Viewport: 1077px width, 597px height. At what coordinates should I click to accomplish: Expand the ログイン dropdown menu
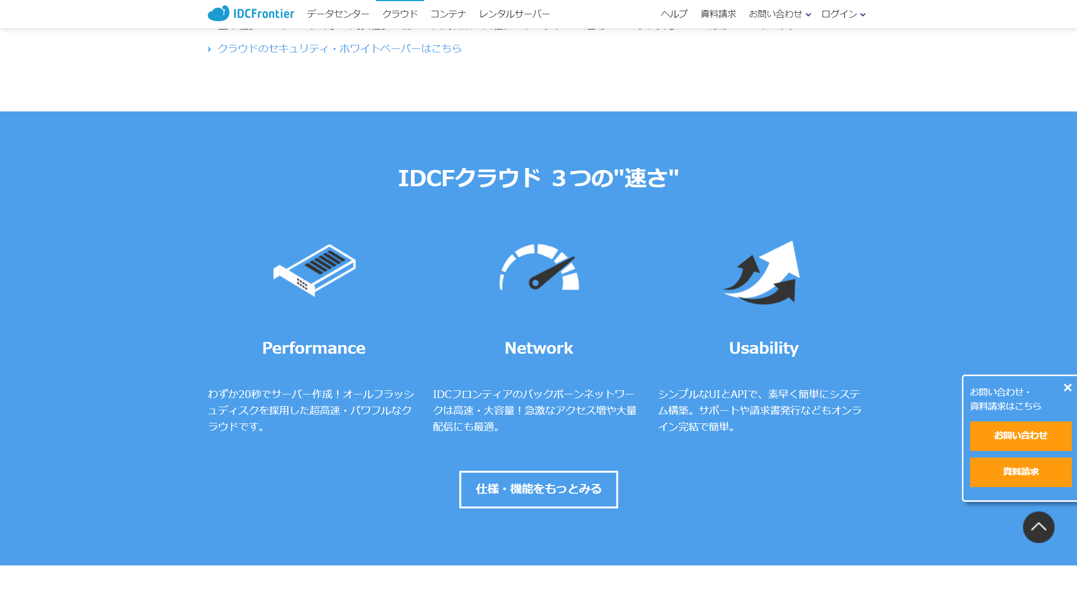[843, 14]
